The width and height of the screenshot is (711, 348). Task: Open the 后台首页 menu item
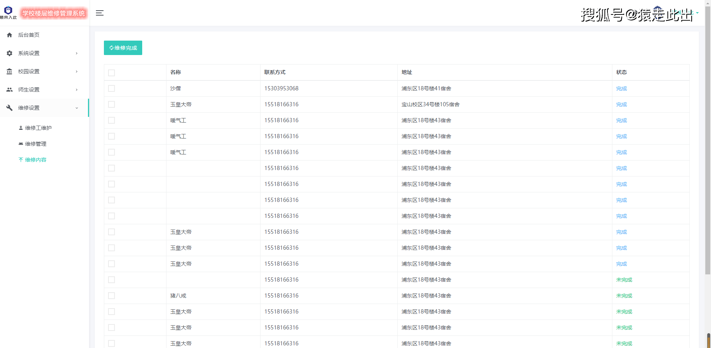(44, 35)
